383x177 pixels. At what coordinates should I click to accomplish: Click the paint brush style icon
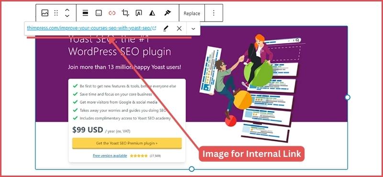pos(167,13)
